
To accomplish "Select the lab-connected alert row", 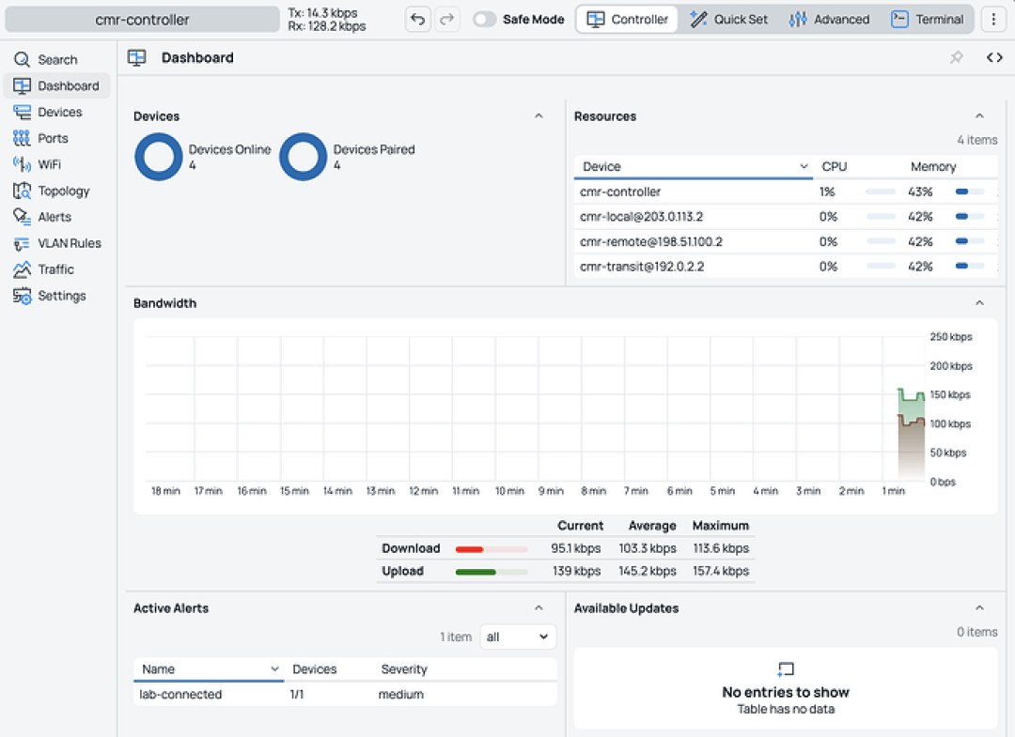I will tap(345, 695).
